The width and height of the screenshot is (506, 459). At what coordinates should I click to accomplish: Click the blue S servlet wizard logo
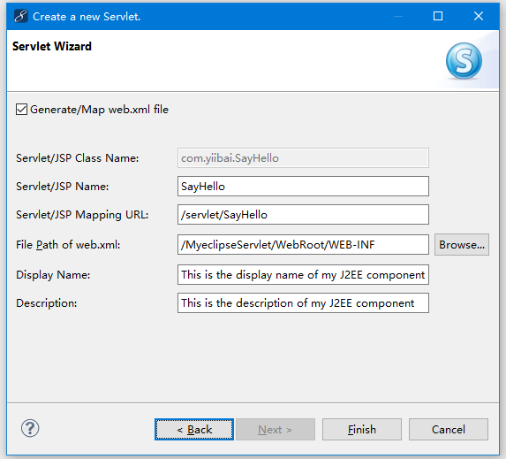tap(464, 61)
